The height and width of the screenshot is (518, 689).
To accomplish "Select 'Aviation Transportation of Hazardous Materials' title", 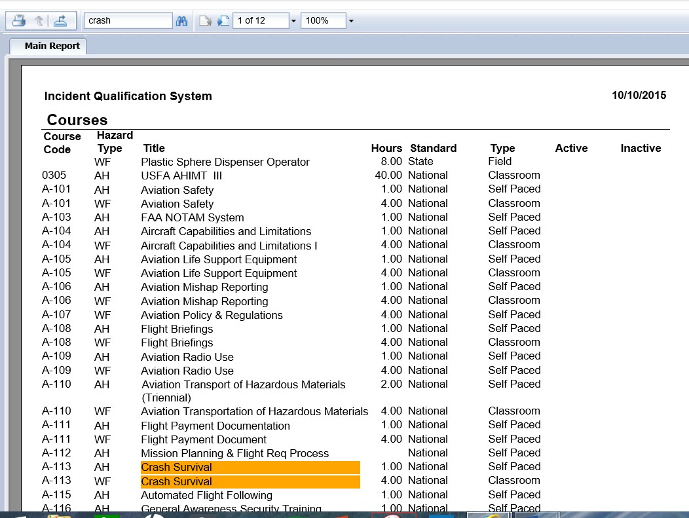I will coord(254,411).
